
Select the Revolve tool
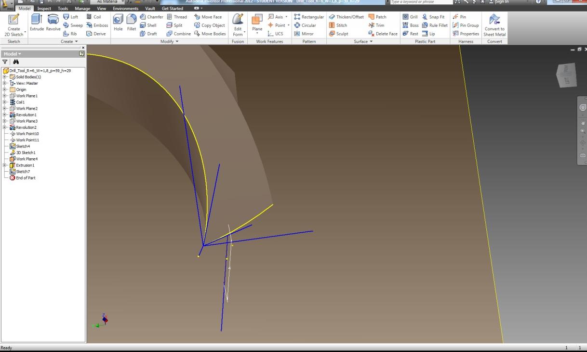(53, 23)
